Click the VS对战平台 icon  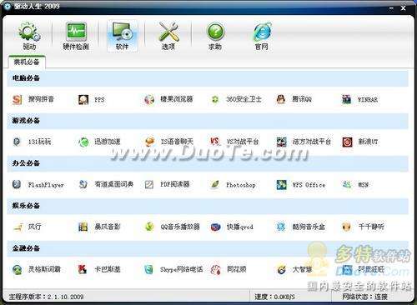click(x=215, y=142)
